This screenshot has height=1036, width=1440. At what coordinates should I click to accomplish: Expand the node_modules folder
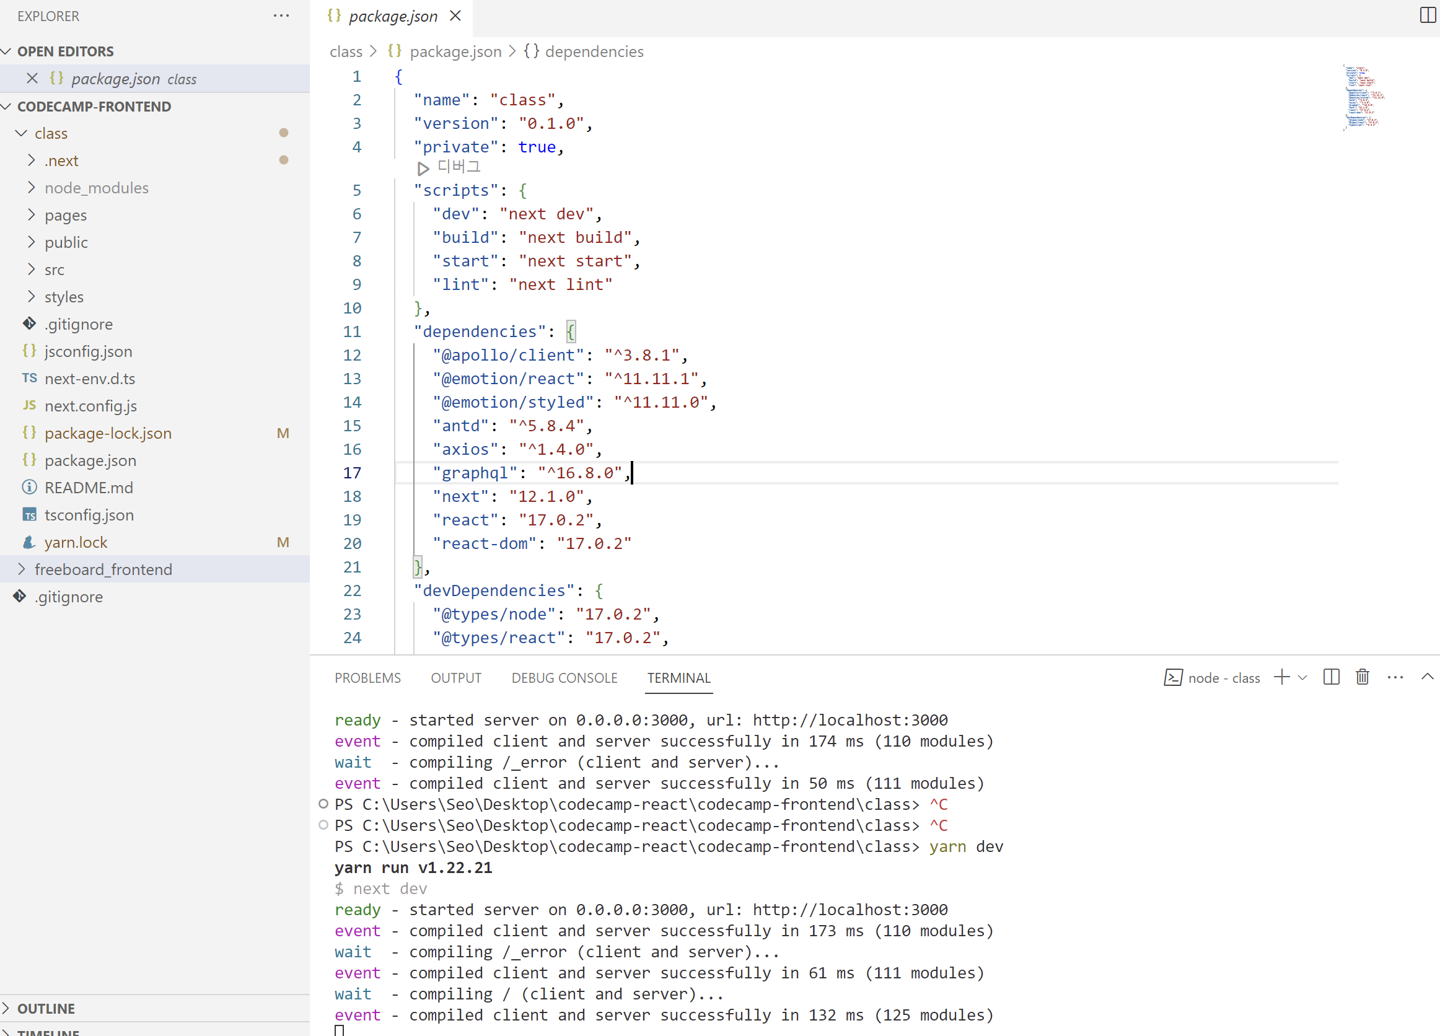coord(31,187)
